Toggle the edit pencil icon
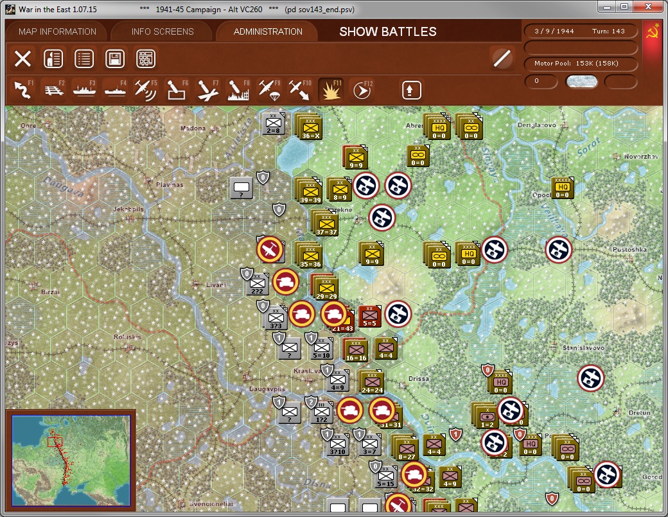The width and height of the screenshot is (668, 517). pos(502,58)
